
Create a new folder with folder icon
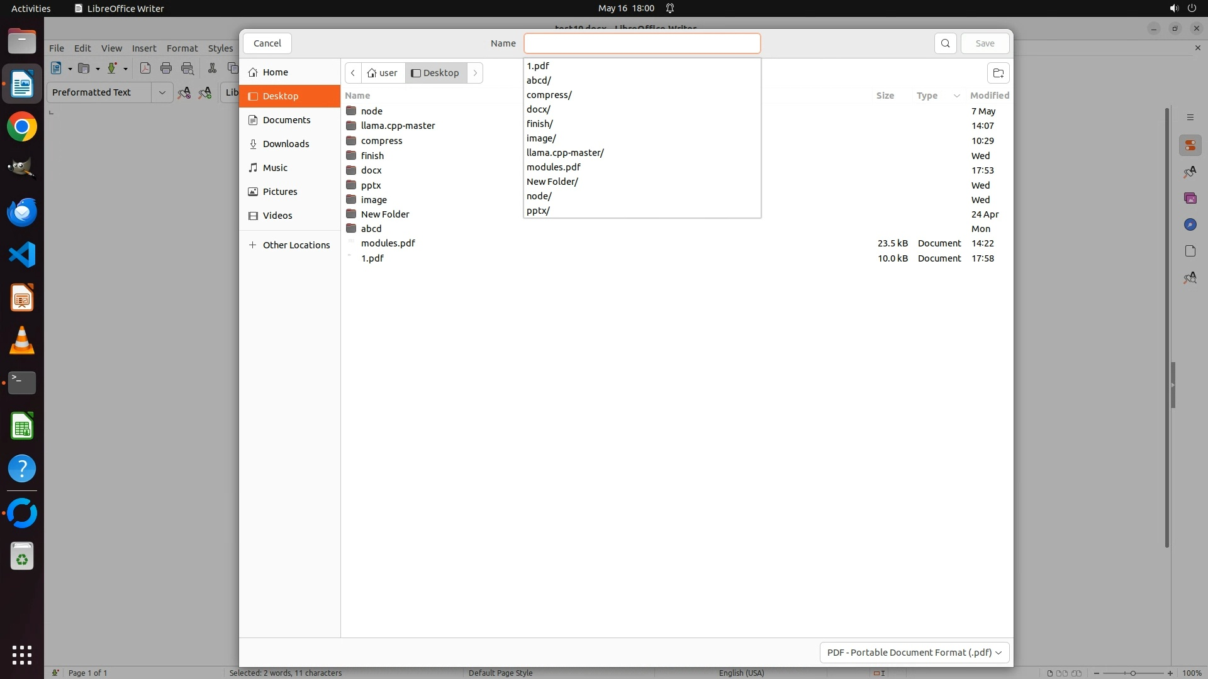click(998, 73)
